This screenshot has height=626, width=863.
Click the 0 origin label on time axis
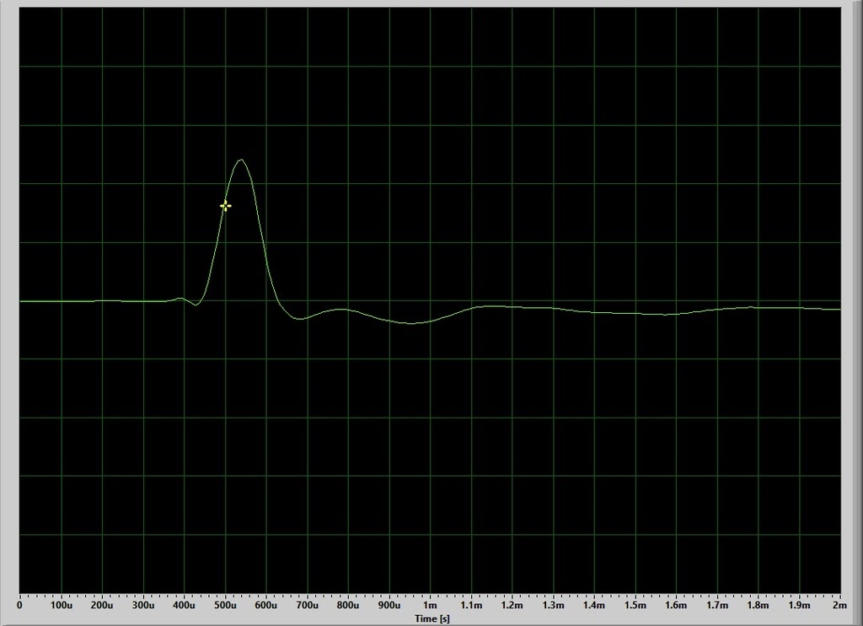[x=20, y=605]
